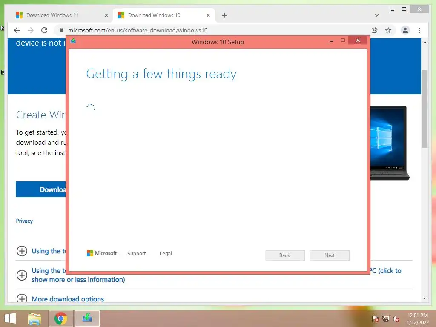
Task: Close the Download Windows 10 tab
Action: pyautogui.click(x=208, y=15)
